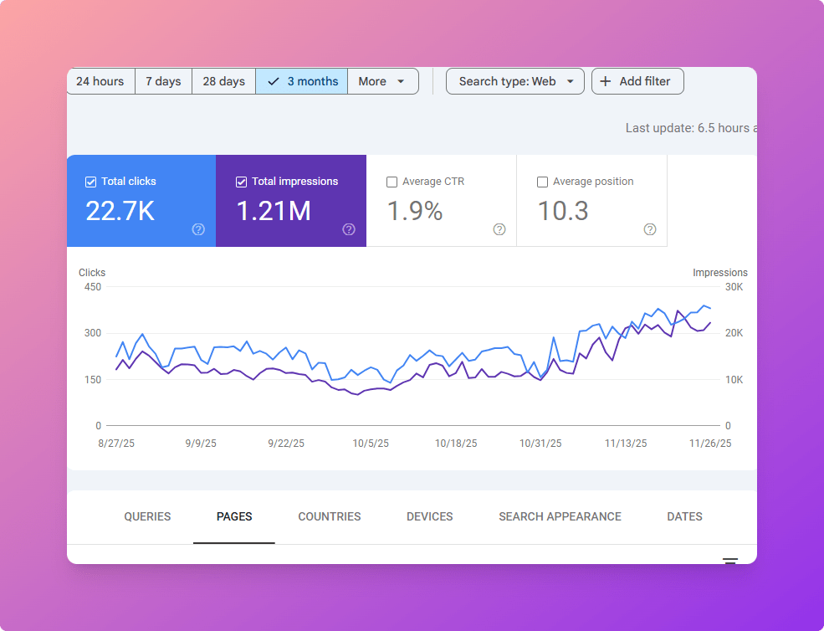Enable the Average position checkbox
The height and width of the screenshot is (631, 824).
click(x=543, y=182)
